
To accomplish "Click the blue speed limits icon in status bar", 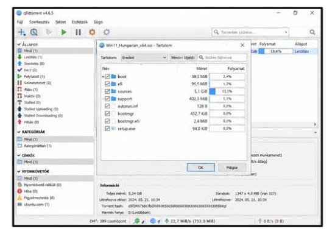I will 153,221.
